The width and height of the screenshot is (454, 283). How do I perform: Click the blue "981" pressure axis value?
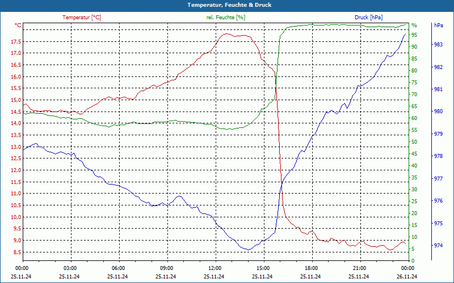[x=438, y=89]
